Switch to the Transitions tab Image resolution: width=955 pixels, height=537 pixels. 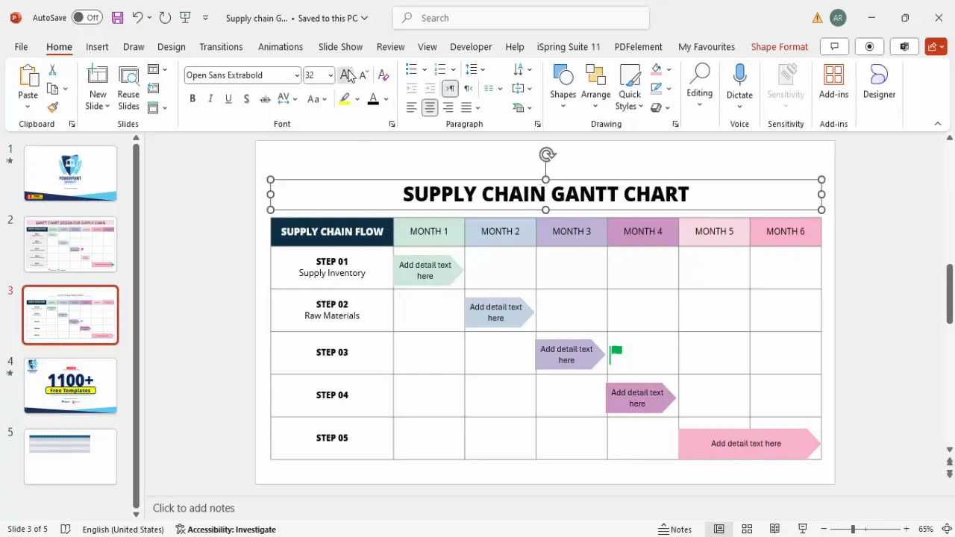pyautogui.click(x=221, y=46)
